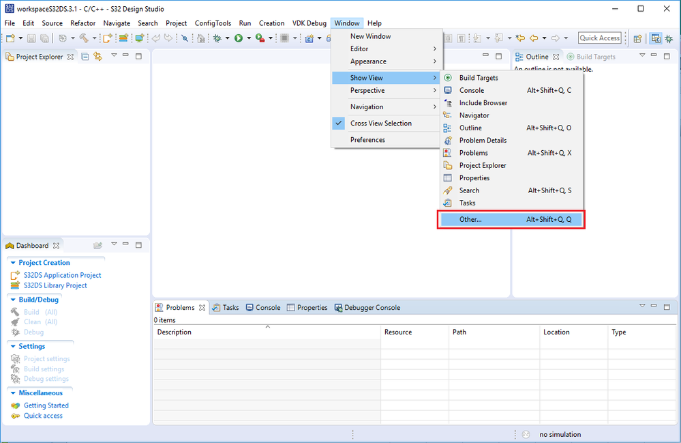Open Preferences from the Window menu
The width and height of the screenshot is (681, 443).
387,140
